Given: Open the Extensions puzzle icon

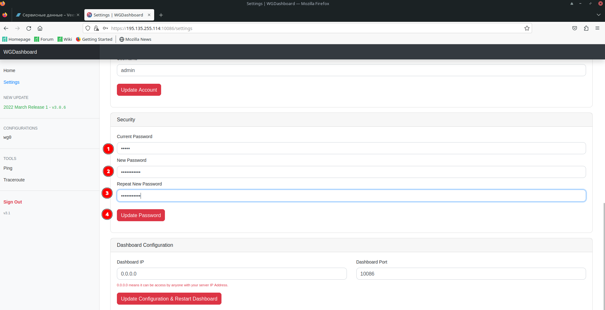Looking at the screenshot, I should [586, 28].
